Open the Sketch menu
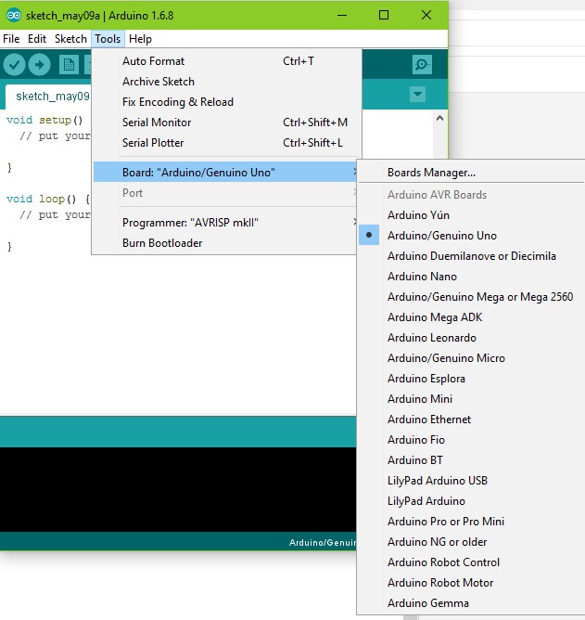Screen dimensions: 585x620 pos(70,39)
